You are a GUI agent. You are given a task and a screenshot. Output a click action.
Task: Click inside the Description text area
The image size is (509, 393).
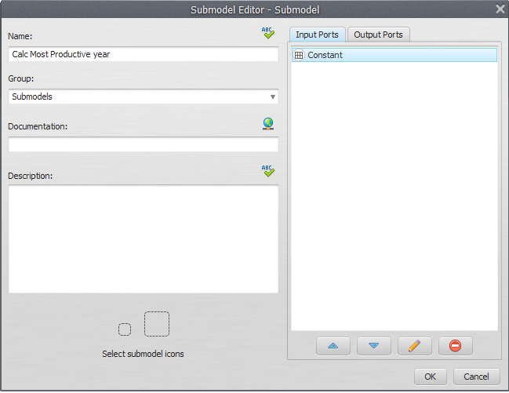point(144,239)
